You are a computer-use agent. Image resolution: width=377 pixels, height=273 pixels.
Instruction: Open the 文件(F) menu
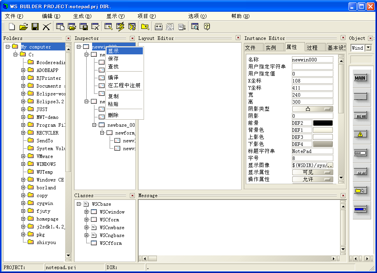tap(14, 16)
